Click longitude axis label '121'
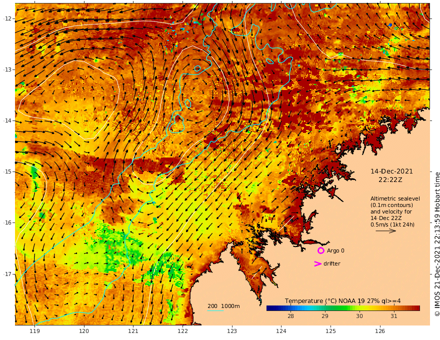Image resolution: width=440 pixels, height=340 pixels. 133,331
